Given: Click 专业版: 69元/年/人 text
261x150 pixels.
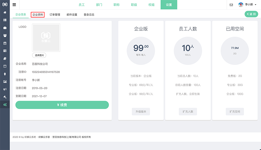Looking at the screenshot, I should point(141,85).
